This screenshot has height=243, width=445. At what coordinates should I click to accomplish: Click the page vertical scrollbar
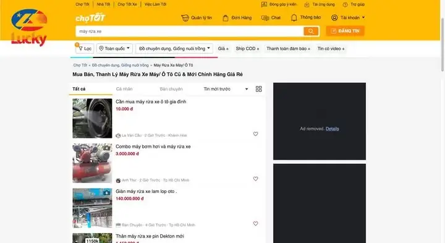(x=443, y=45)
